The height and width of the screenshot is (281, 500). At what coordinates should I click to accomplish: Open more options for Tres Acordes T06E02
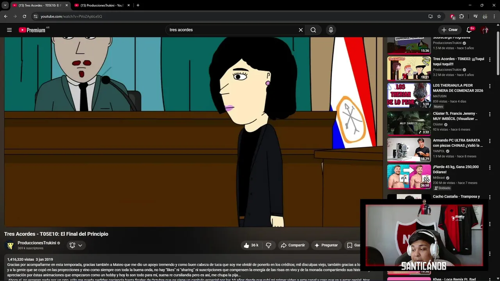click(490, 60)
